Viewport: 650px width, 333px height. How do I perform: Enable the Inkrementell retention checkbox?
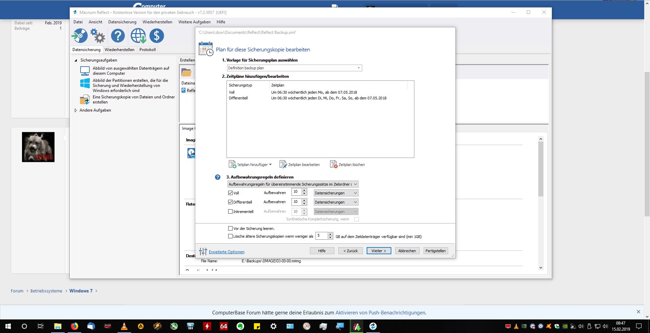coord(230,212)
